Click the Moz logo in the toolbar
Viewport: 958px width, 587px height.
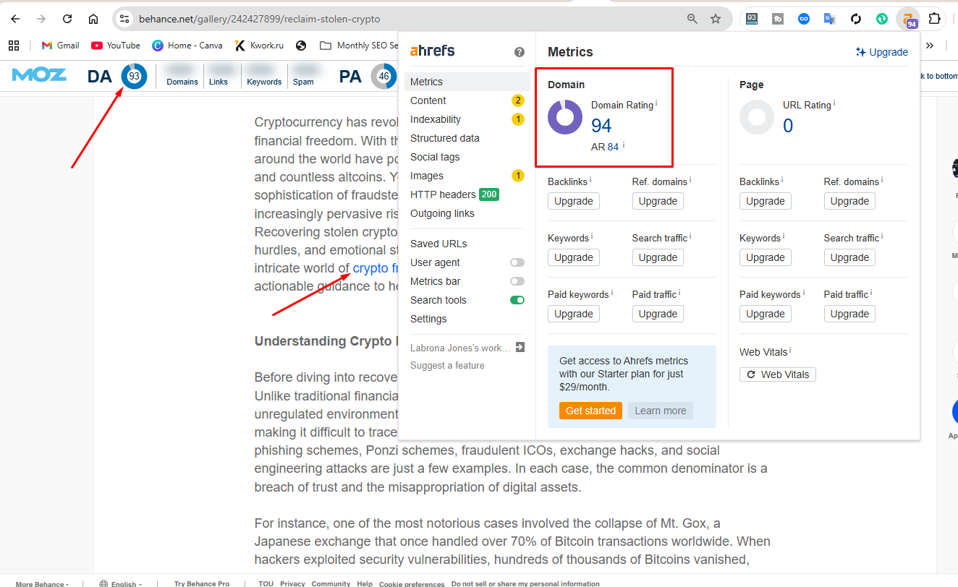tap(38, 74)
